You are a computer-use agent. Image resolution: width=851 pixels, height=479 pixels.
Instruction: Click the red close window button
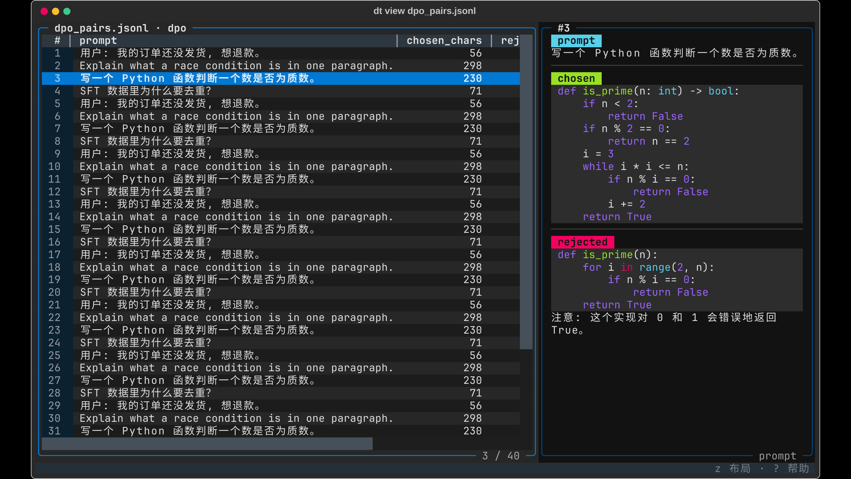click(44, 11)
